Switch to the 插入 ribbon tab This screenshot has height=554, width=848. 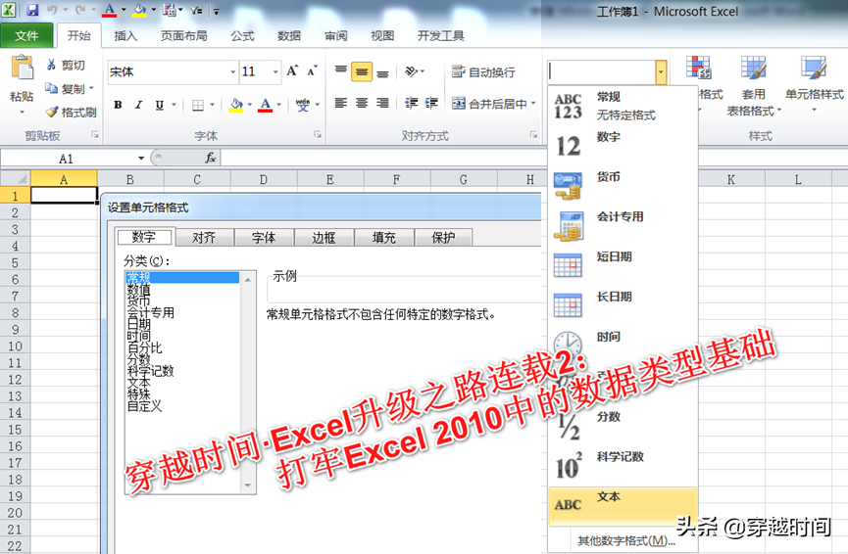[x=125, y=35]
